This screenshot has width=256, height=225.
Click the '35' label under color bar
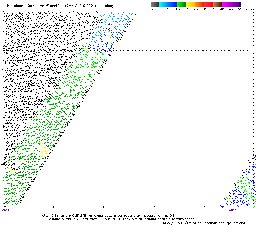[213, 9]
